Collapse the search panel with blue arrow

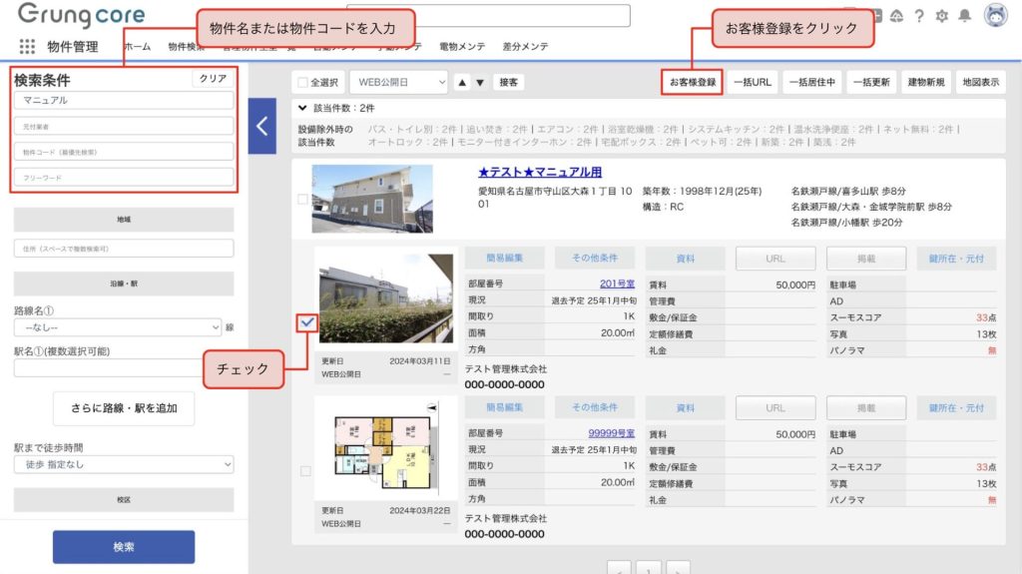pos(261,126)
